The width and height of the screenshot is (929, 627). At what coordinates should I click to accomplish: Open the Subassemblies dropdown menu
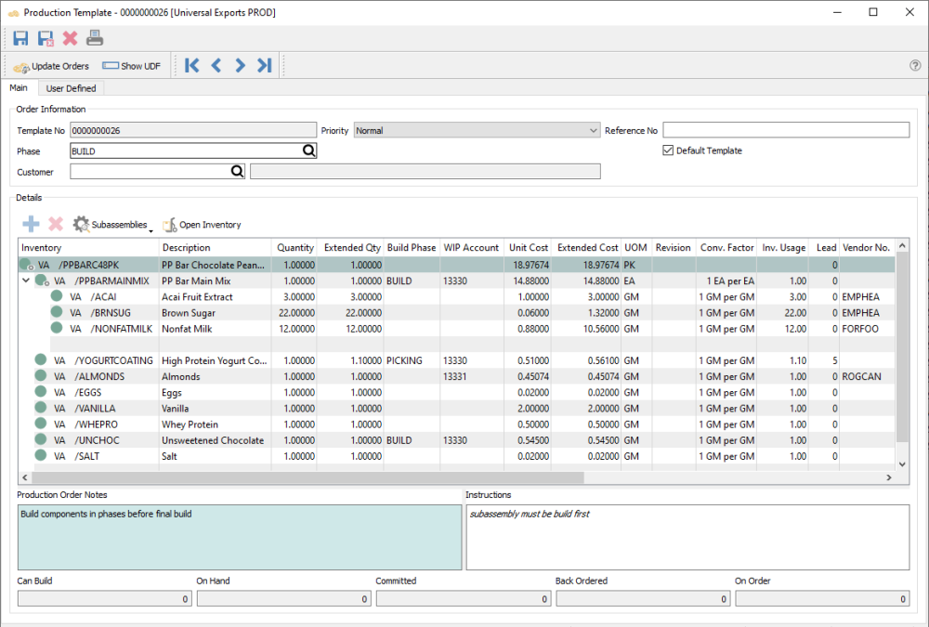coord(113,225)
